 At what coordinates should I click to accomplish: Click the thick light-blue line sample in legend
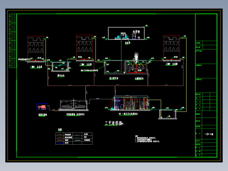coord(78,140)
